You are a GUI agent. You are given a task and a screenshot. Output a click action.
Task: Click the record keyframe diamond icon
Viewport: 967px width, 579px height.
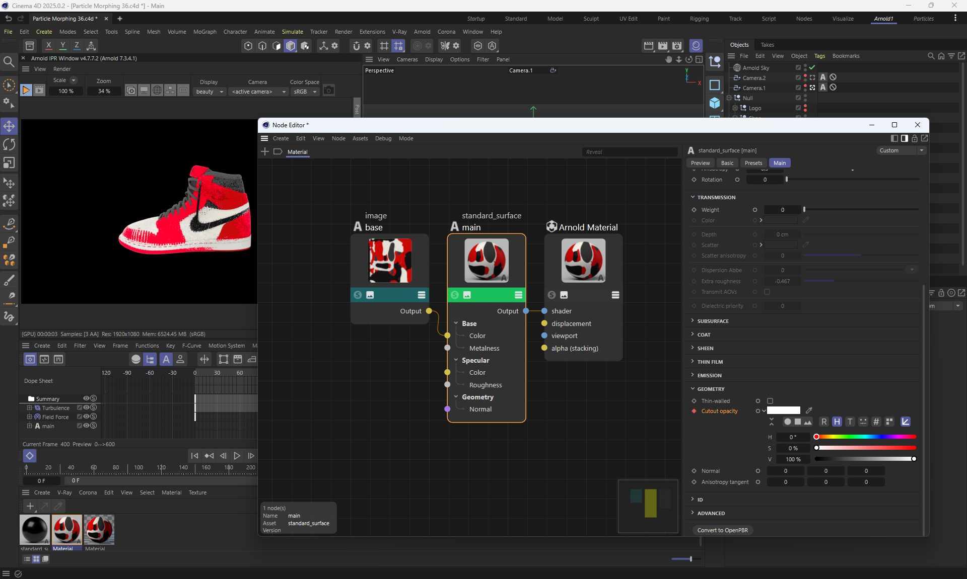click(x=30, y=456)
